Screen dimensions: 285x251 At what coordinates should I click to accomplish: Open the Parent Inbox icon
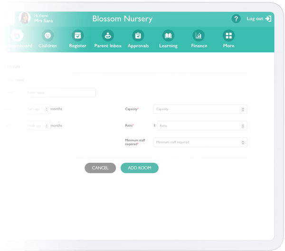coord(108,36)
